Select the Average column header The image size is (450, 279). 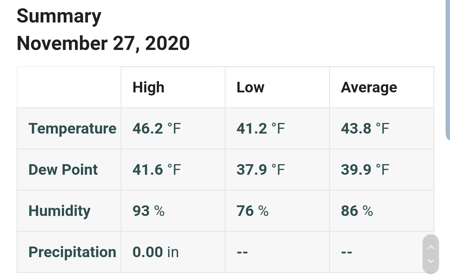[x=369, y=87]
